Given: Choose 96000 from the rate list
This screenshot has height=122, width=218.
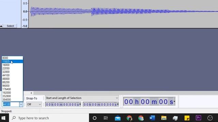Looking at the screenshot, I should (12, 86).
